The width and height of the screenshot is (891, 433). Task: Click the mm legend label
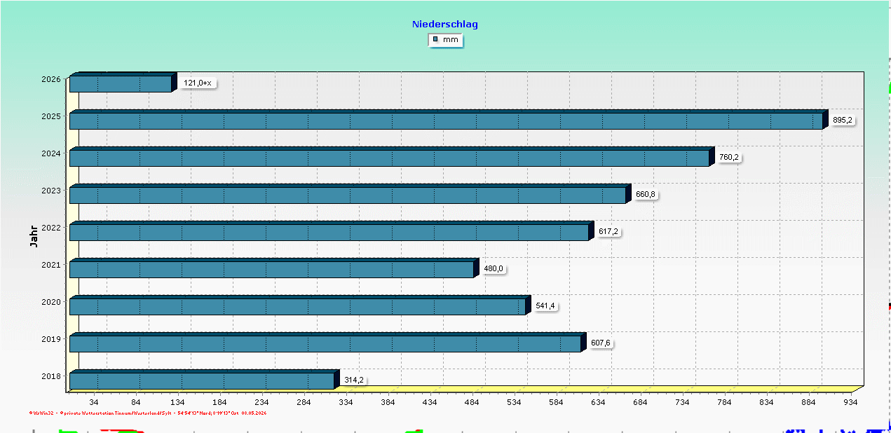pos(450,40)
